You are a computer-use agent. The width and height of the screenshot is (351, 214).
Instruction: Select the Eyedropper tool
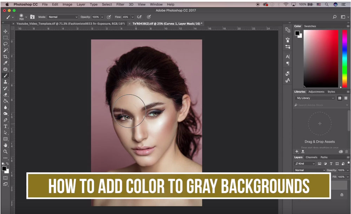(x=6, y=62)
